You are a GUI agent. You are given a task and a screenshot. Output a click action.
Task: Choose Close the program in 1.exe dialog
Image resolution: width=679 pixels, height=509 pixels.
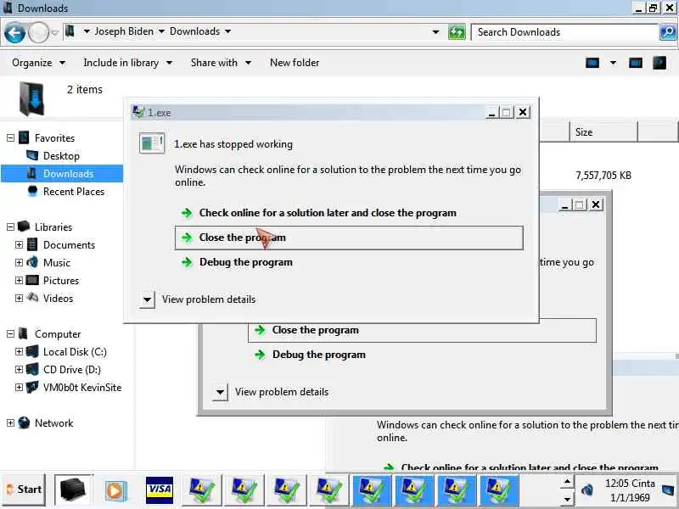[x=349, y=238]
